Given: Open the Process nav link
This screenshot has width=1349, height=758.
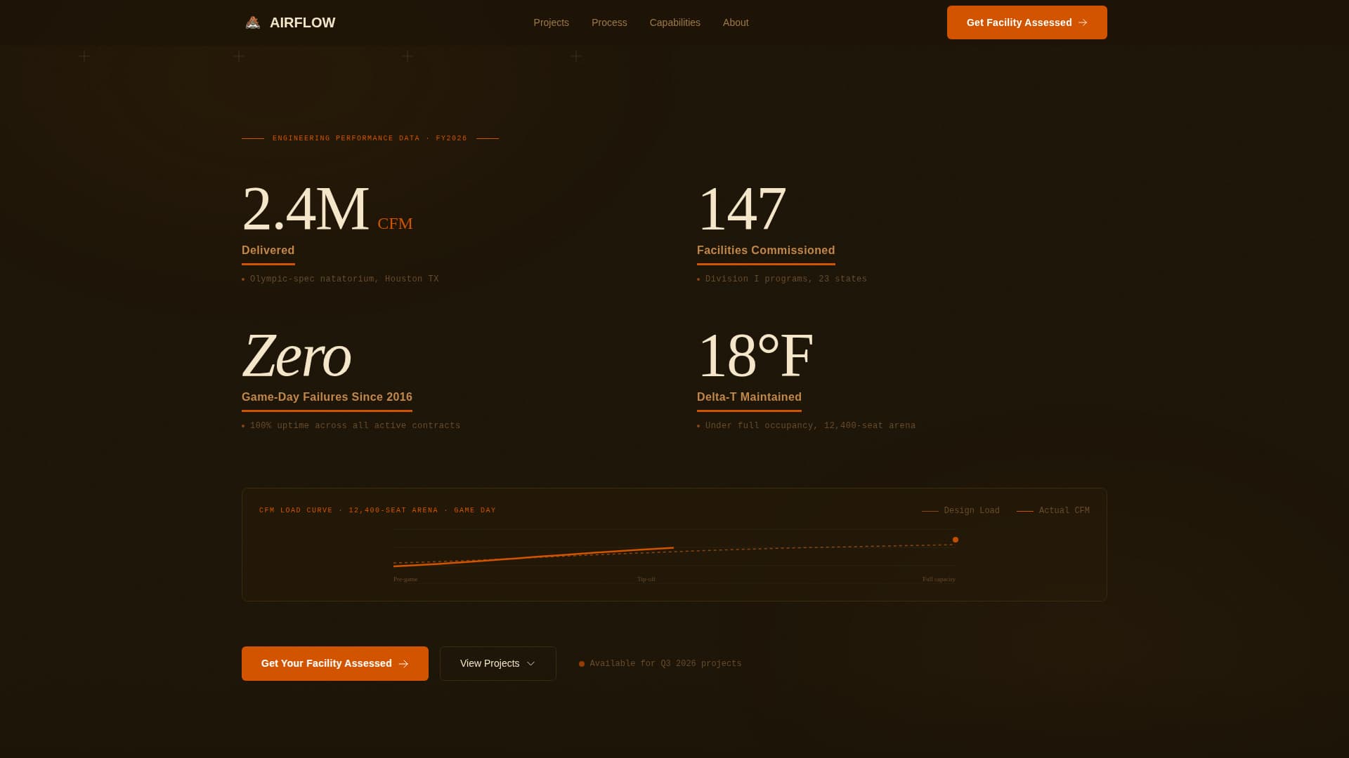Looking at the screenshot, I should click(609, 22).
